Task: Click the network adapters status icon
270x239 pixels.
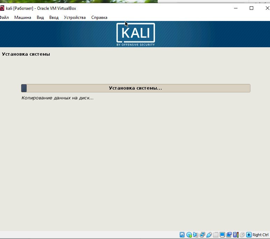Action: click(x=202, y=234)
